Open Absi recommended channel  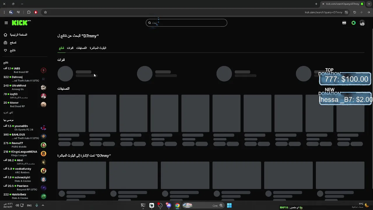(x=25, y=162)
